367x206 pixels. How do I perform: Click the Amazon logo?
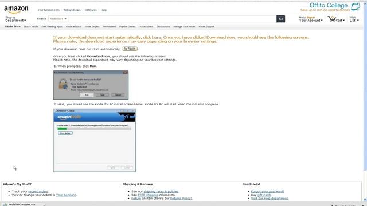tap(16, 9)
